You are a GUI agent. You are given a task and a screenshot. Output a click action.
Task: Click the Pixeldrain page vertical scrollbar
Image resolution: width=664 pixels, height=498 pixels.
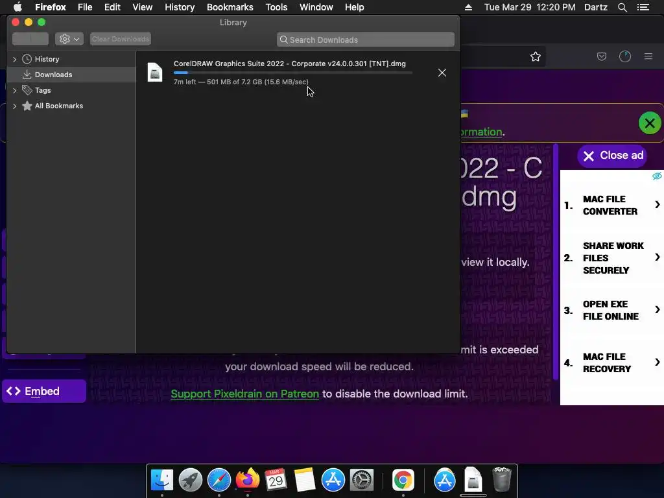[x=556, y=262]
